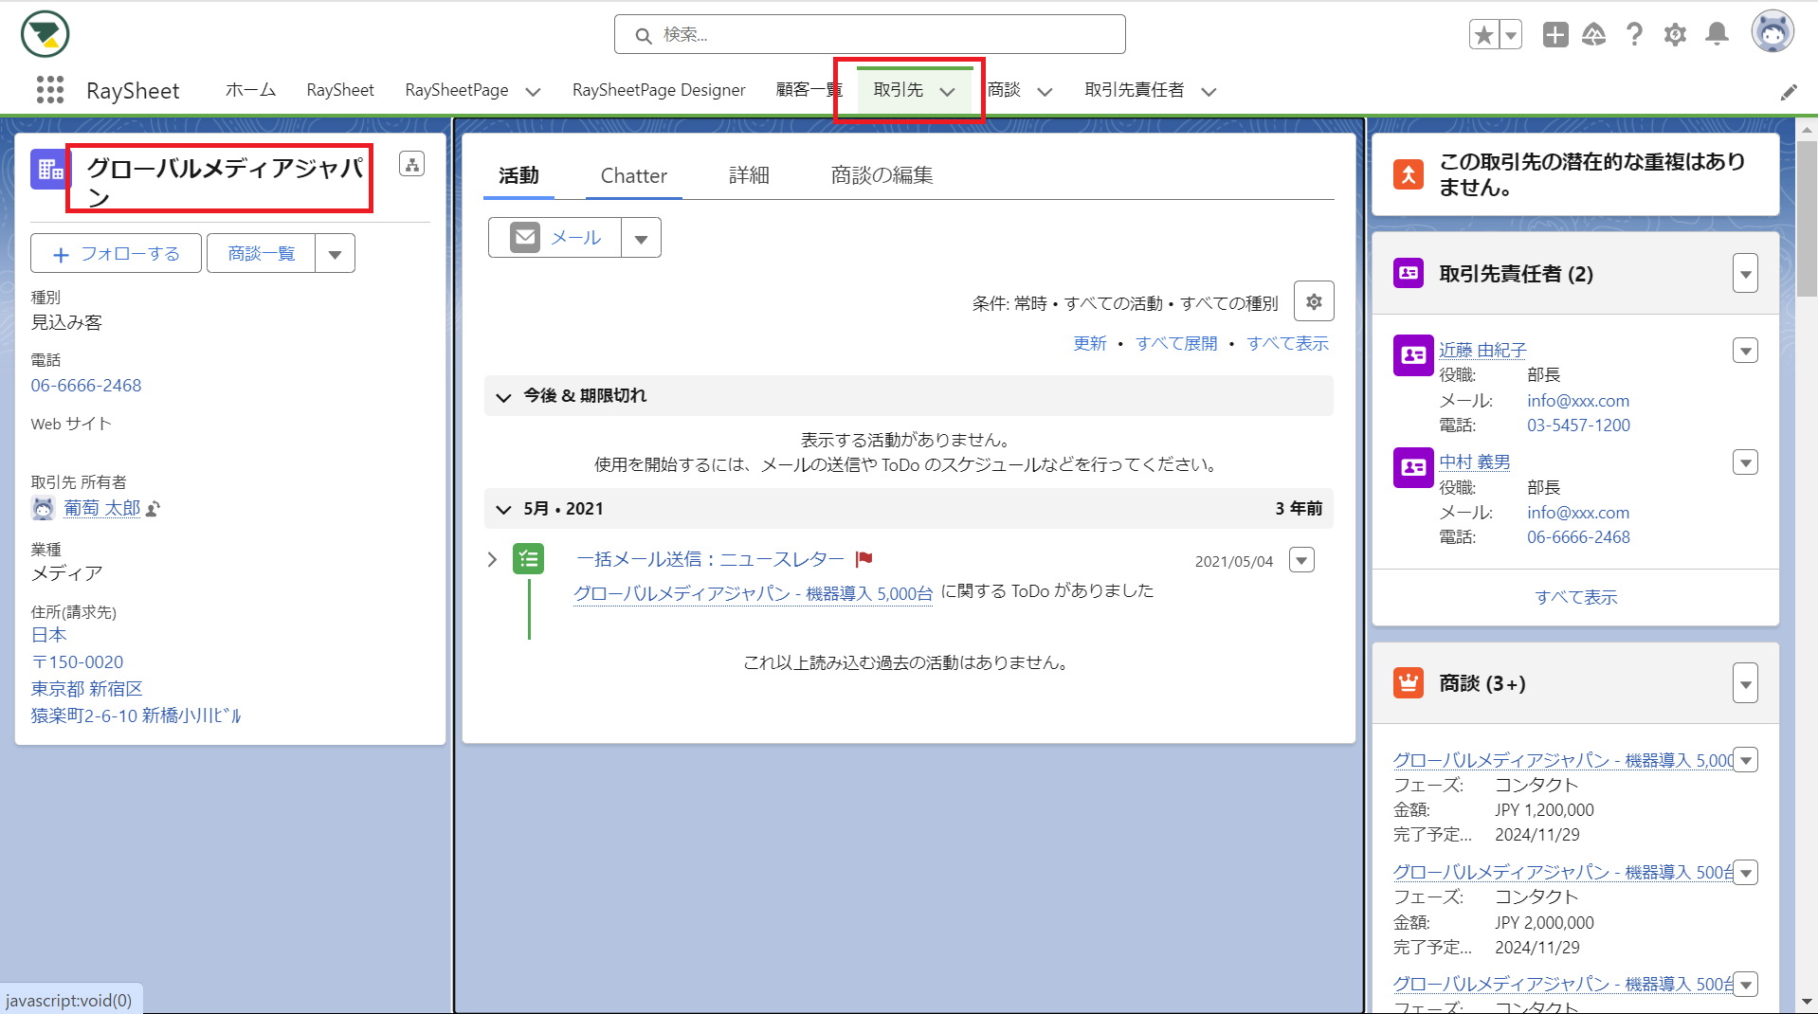Call phone number 06-6666-2468 in account details
The height and width of the screenshot is (1014, 1818).
click(86, 386)
